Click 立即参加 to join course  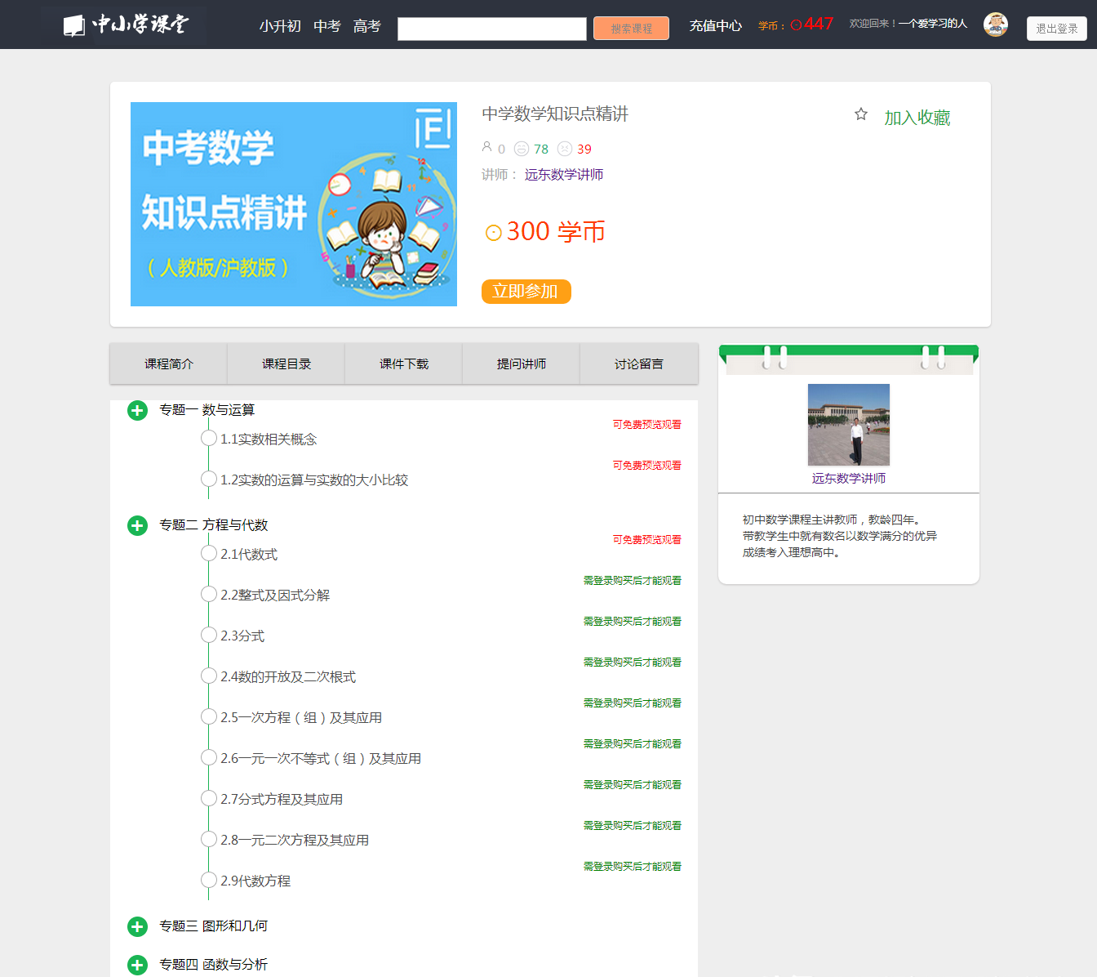pos(526,292)
